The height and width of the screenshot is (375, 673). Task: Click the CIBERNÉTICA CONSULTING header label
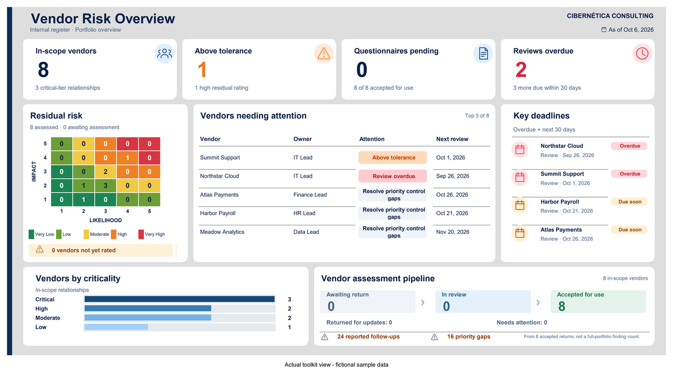click(x=610, y=16)
